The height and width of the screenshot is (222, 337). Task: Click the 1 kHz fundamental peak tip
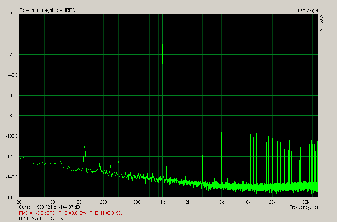[162, 44]
